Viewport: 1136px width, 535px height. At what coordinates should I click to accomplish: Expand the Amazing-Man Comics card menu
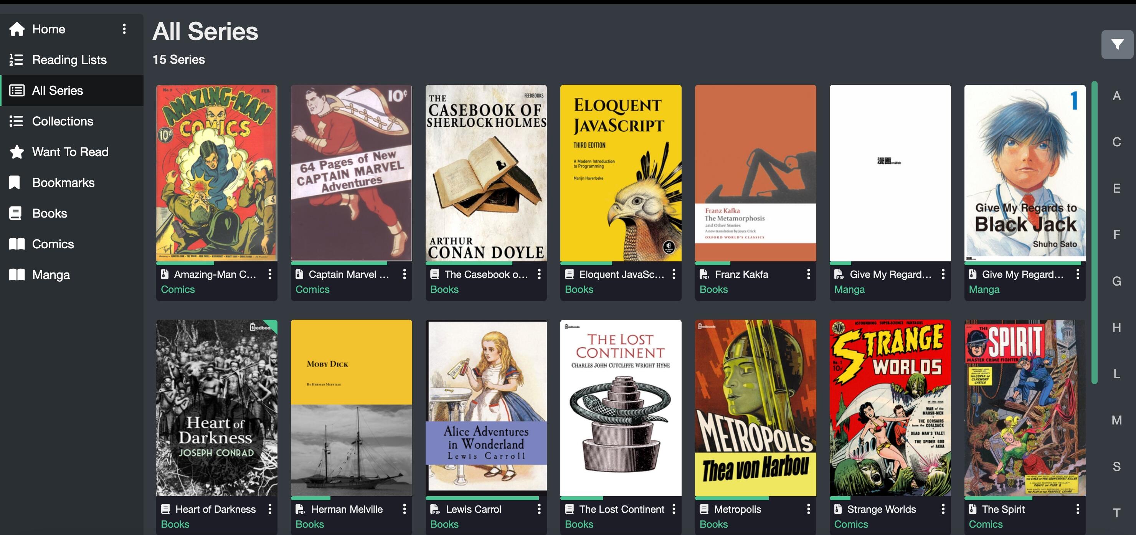(x=270, y=274)
